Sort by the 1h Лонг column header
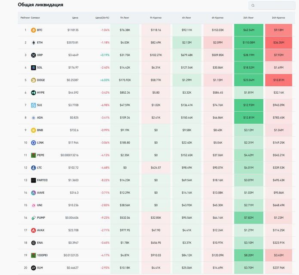 click(x=125, y=18)
